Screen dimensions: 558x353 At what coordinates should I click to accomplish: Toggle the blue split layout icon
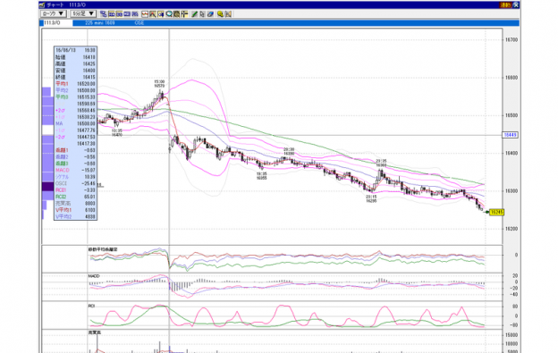(127, 14)
